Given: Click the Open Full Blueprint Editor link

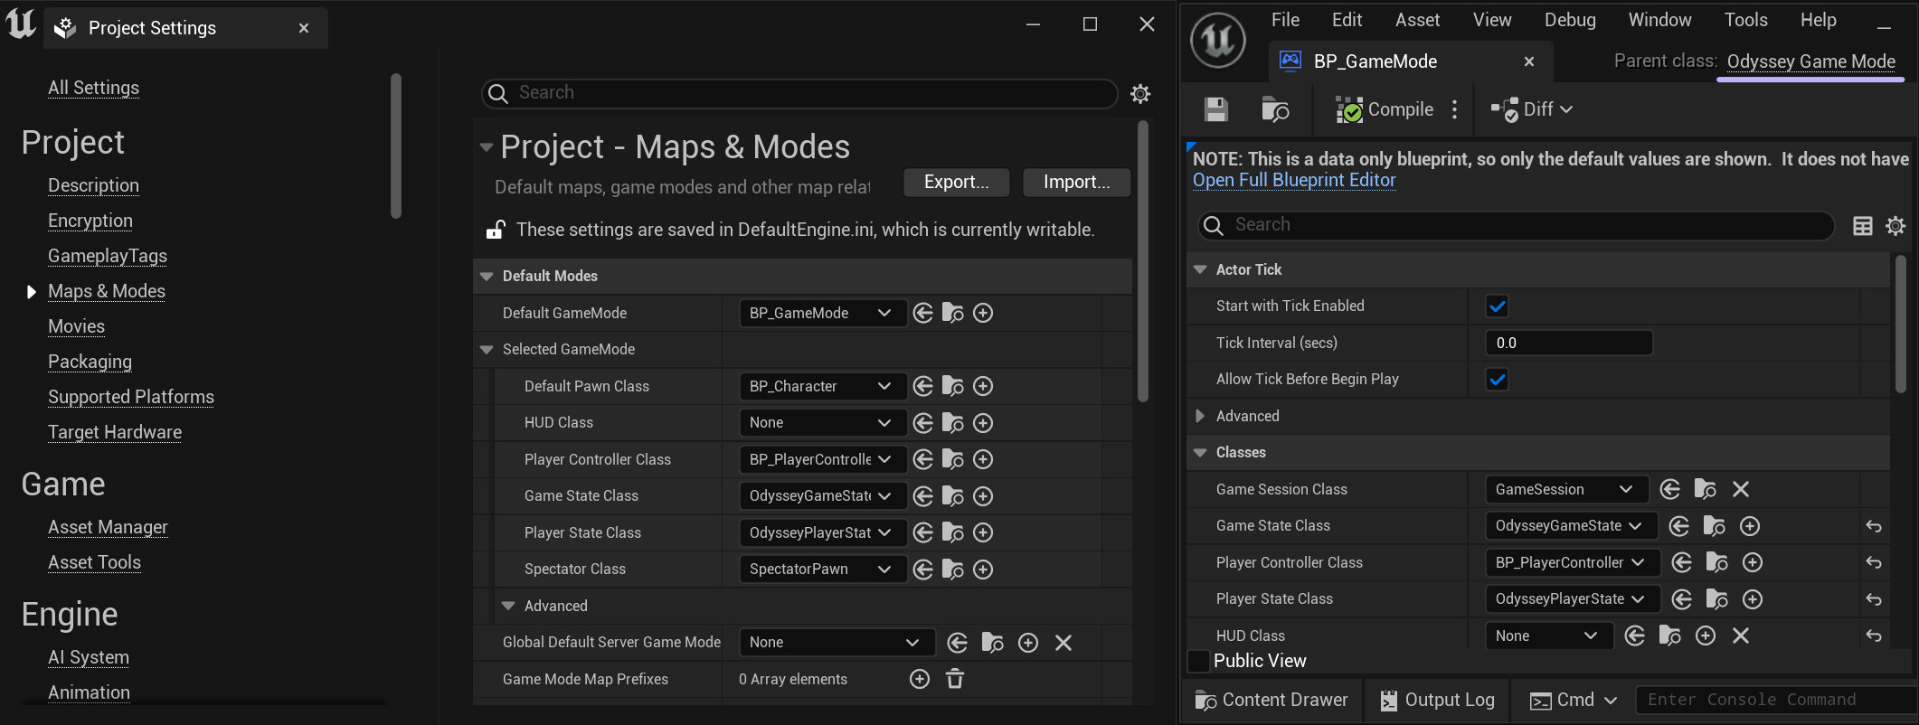Looking at the screenshot, I should coord(1293,180).
